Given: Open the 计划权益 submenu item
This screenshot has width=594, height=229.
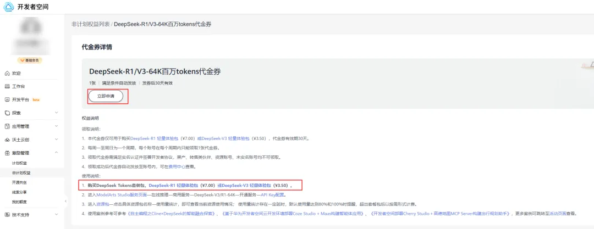Looking at the screenshot, I should tap(19, 163).
